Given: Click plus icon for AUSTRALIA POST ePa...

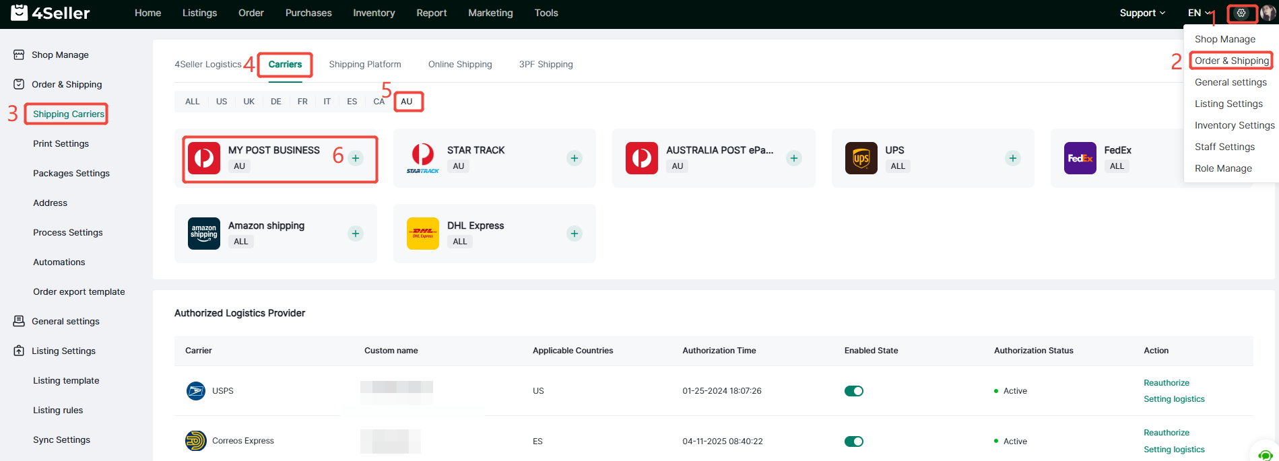Looking at the screenshot, I should pos(794,158).
